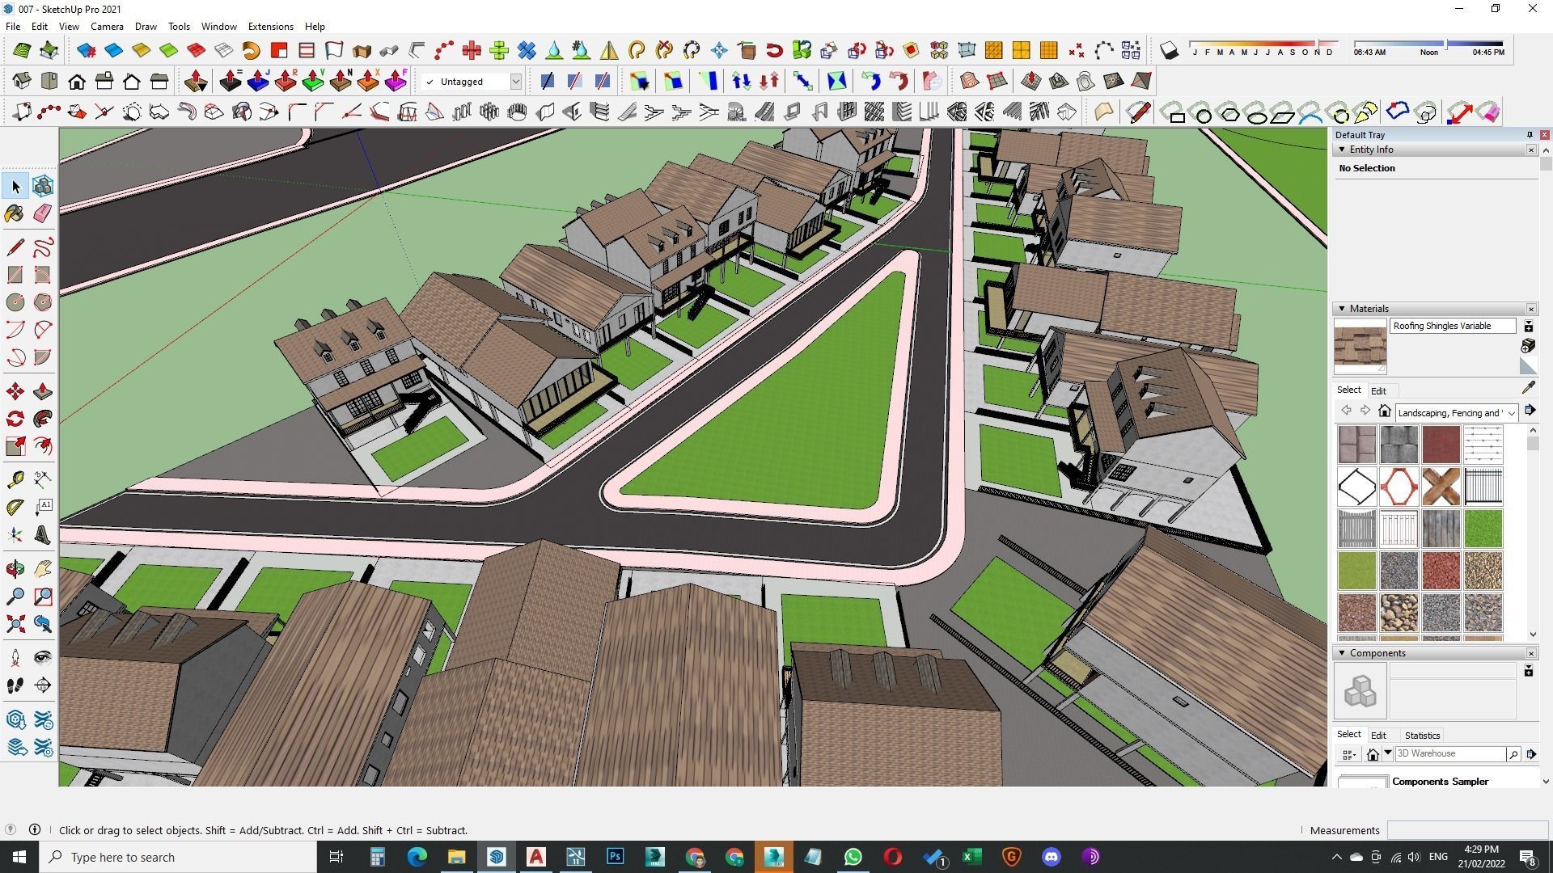Click the taskbar search box

[178, 857]
